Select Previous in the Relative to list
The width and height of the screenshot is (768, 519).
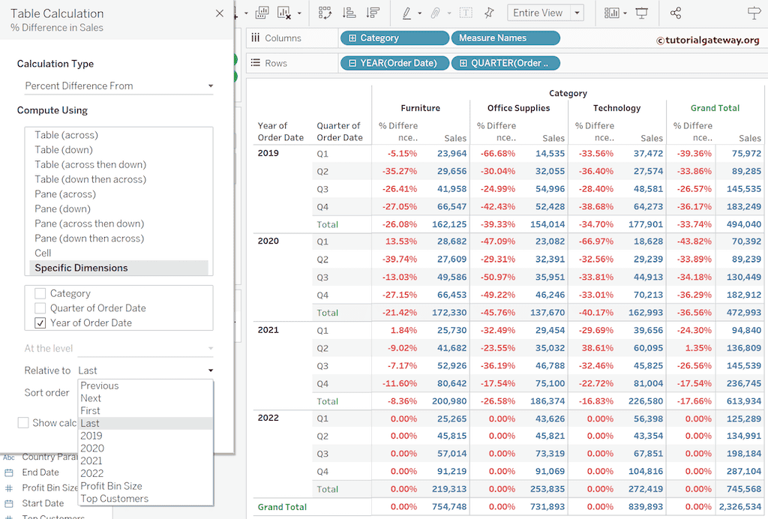click(100, 385)
